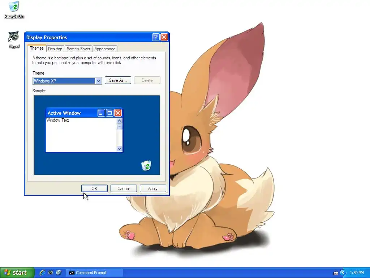Open the Theme dropdown arrow
Image resolution: width=370 pixels, height=278 pixels.
click(x=98, y=81)
